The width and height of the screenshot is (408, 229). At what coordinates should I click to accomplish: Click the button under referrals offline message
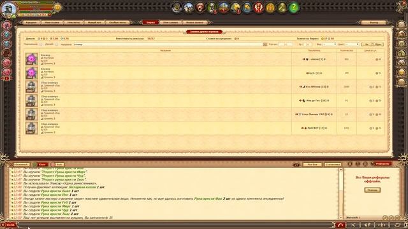(372, 190)
